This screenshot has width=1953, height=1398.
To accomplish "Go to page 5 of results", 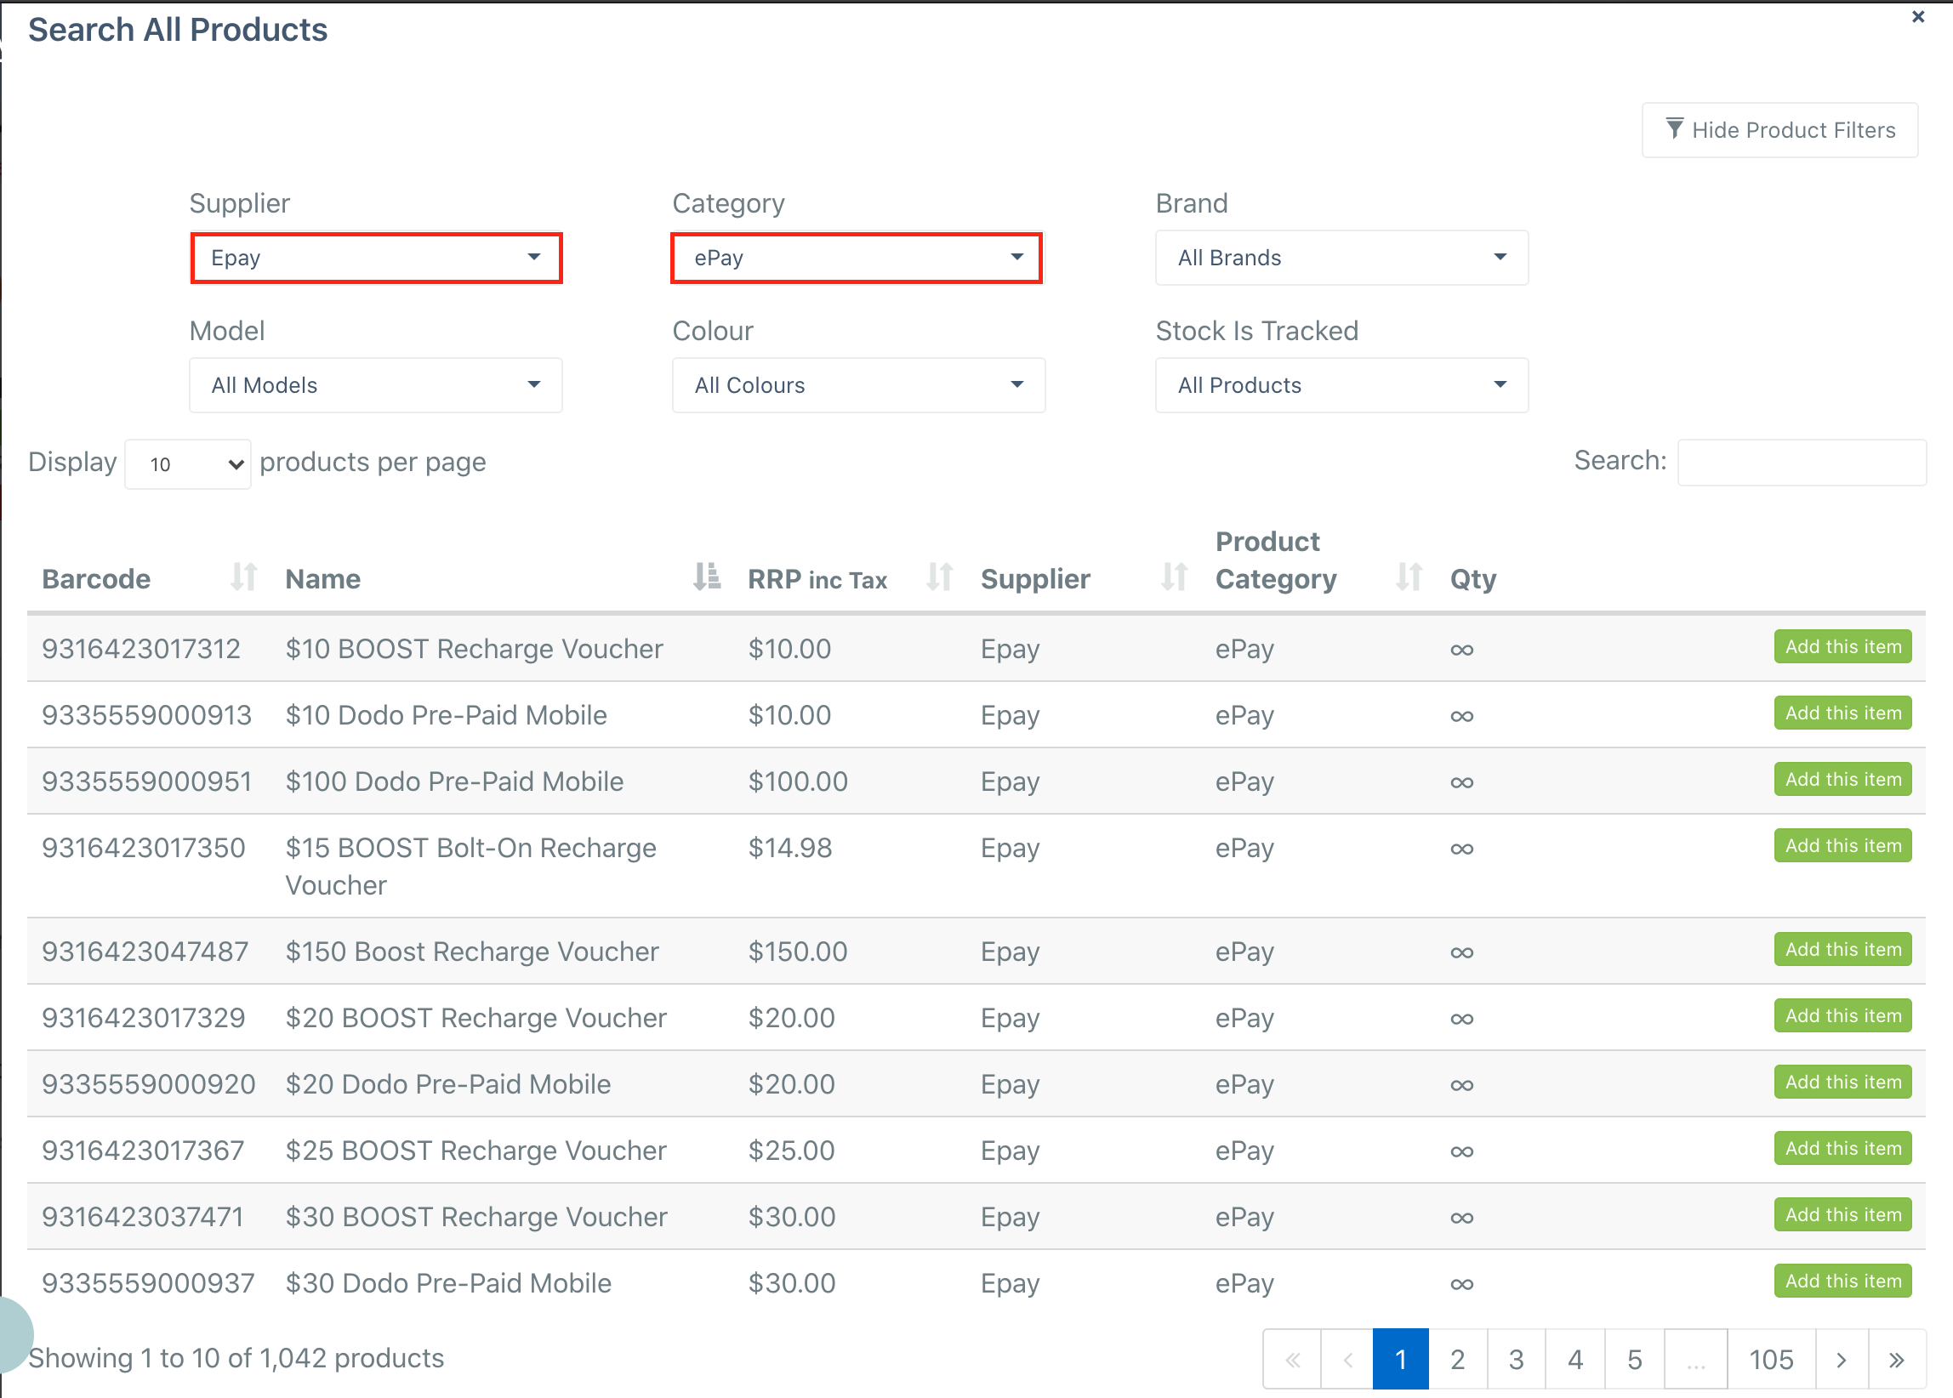I will pos(1634,1359).
